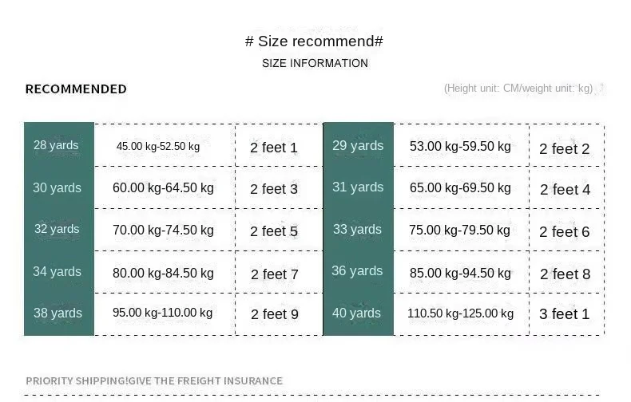Select the '28 yards' size cell
The image size is (631, 402).
coord(56,145)
